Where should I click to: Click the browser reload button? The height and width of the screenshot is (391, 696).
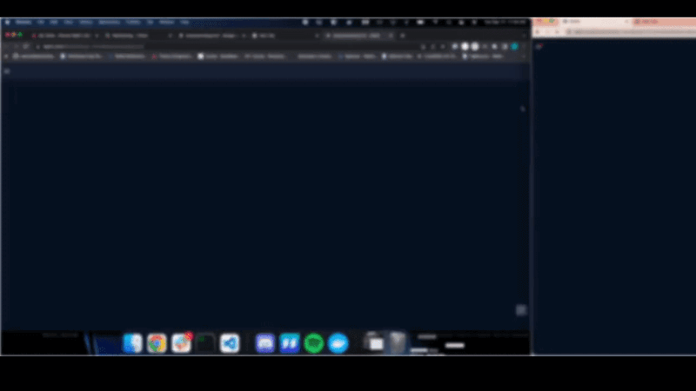(26, 46)
